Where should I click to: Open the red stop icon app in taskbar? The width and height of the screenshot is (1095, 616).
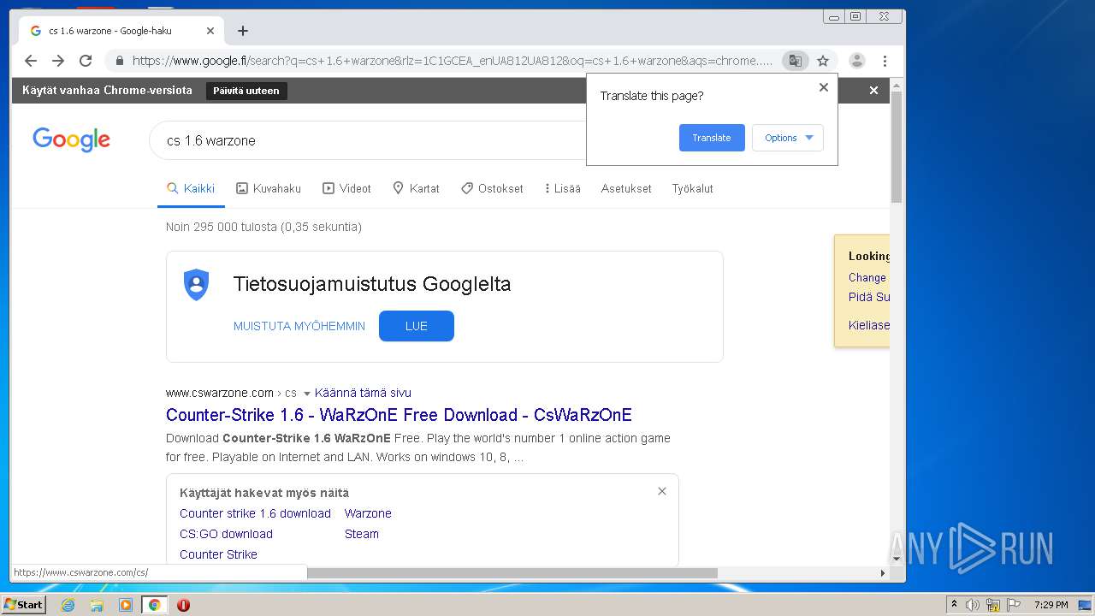183,605
